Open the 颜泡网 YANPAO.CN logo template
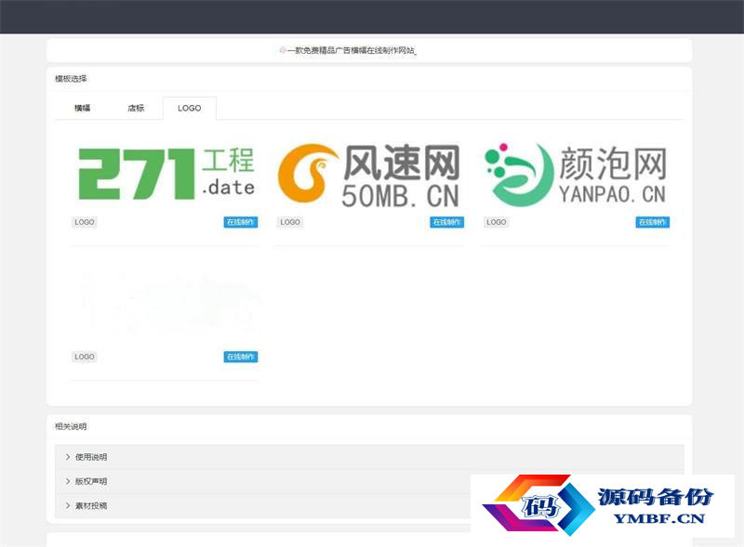Image resolution: width=744 pixels, height=547 pixels. pos(576,175)
